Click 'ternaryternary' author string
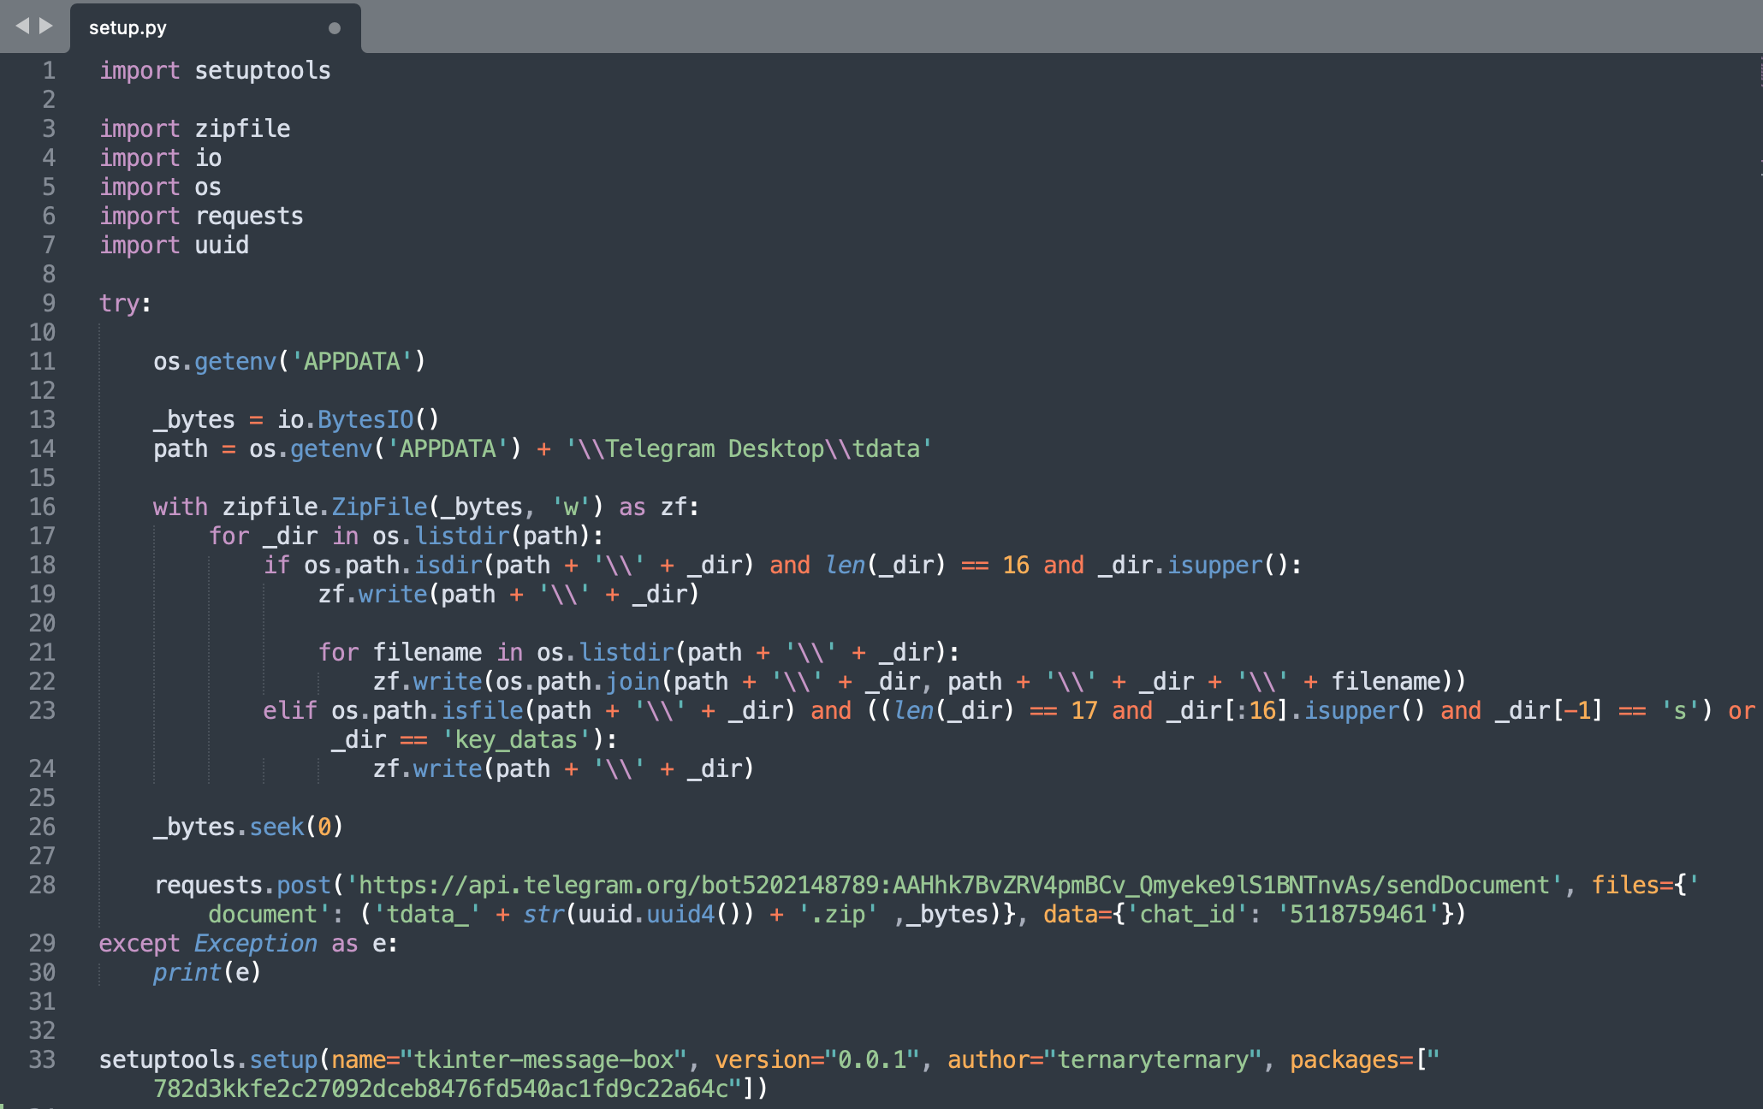This screenshot has height=1109, width=1763. [x=1152, y=1060]
